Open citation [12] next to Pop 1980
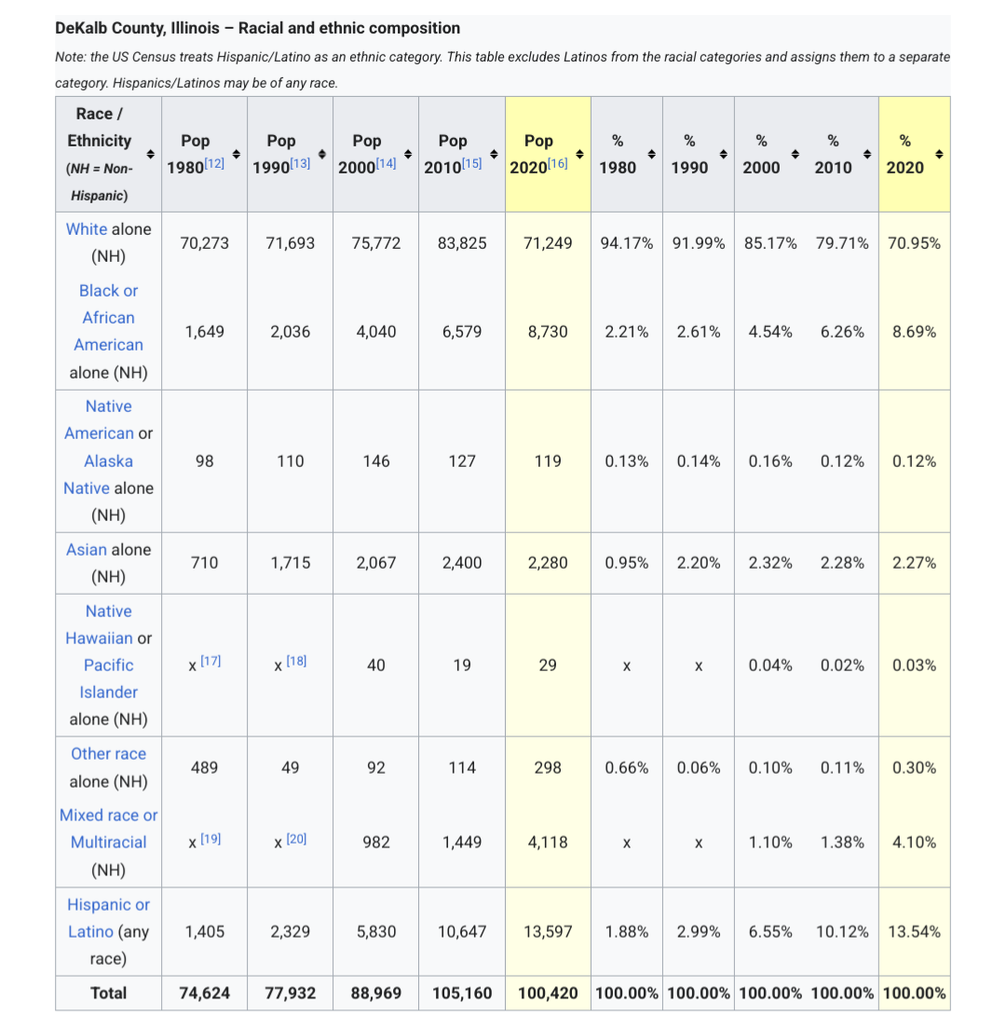1006x1029 pixels. pos(214,163)
